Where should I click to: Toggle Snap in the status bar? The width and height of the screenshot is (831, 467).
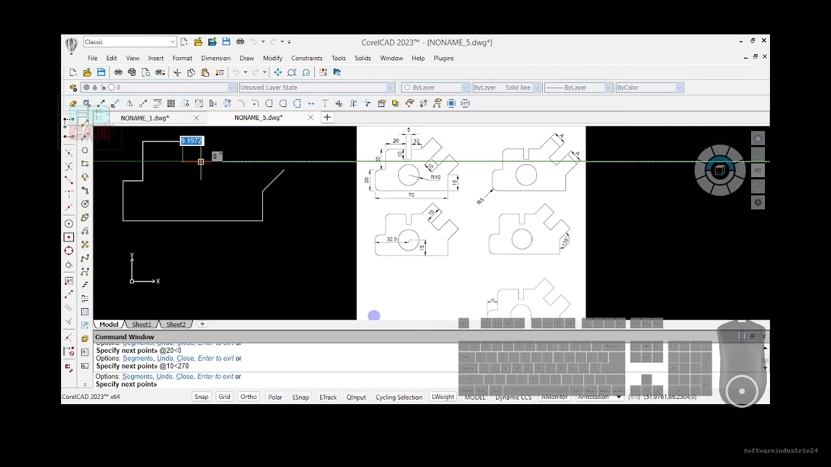[x=201, y=397]
